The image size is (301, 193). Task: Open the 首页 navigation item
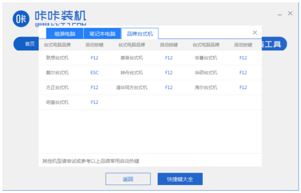coord(30,44)
